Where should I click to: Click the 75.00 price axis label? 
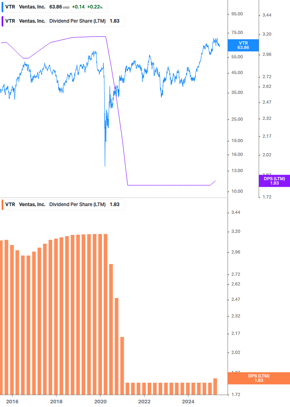237,33
